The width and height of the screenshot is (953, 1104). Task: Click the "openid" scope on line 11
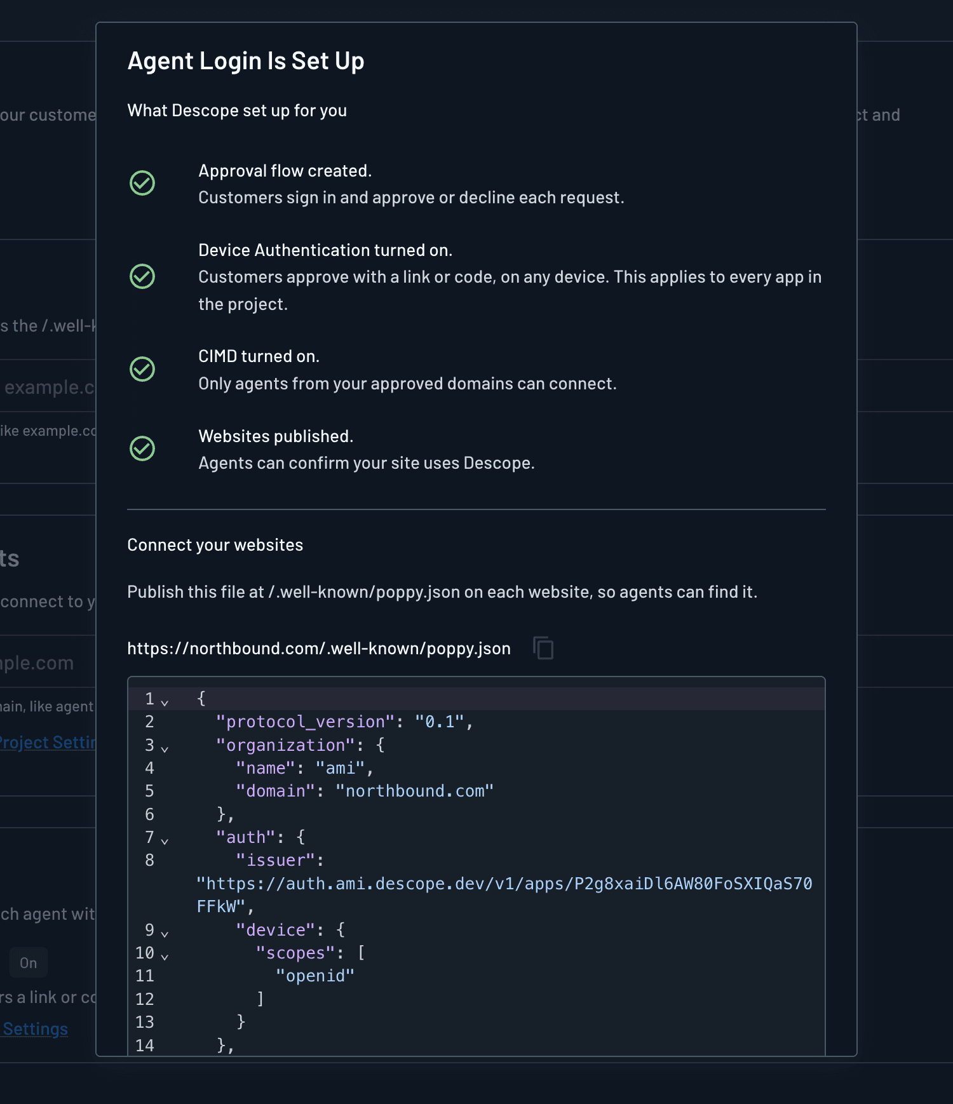pos(315,976)
